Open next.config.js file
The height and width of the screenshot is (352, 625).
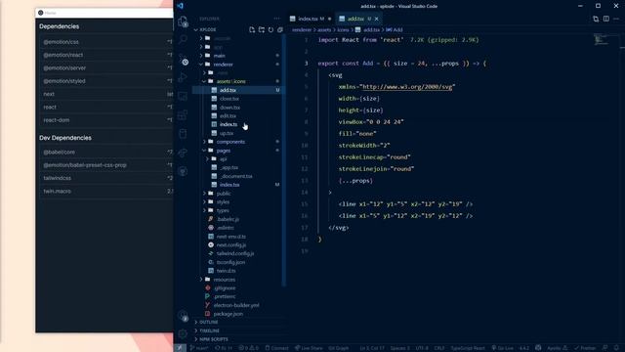(230, 245)
